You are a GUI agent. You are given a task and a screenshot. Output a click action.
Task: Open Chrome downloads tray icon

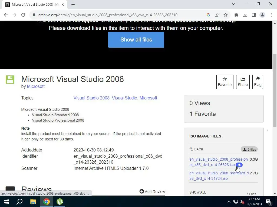[245, 15]
